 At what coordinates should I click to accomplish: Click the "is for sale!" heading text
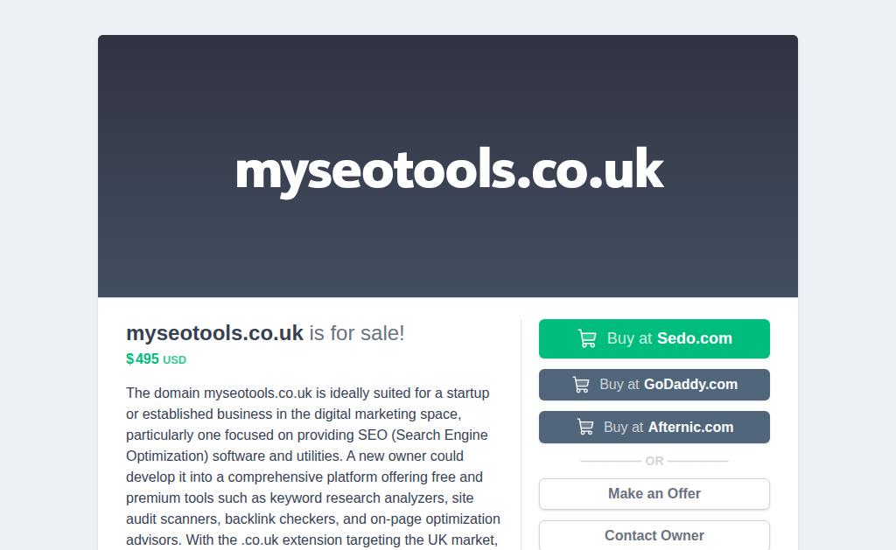coord(357,333)
